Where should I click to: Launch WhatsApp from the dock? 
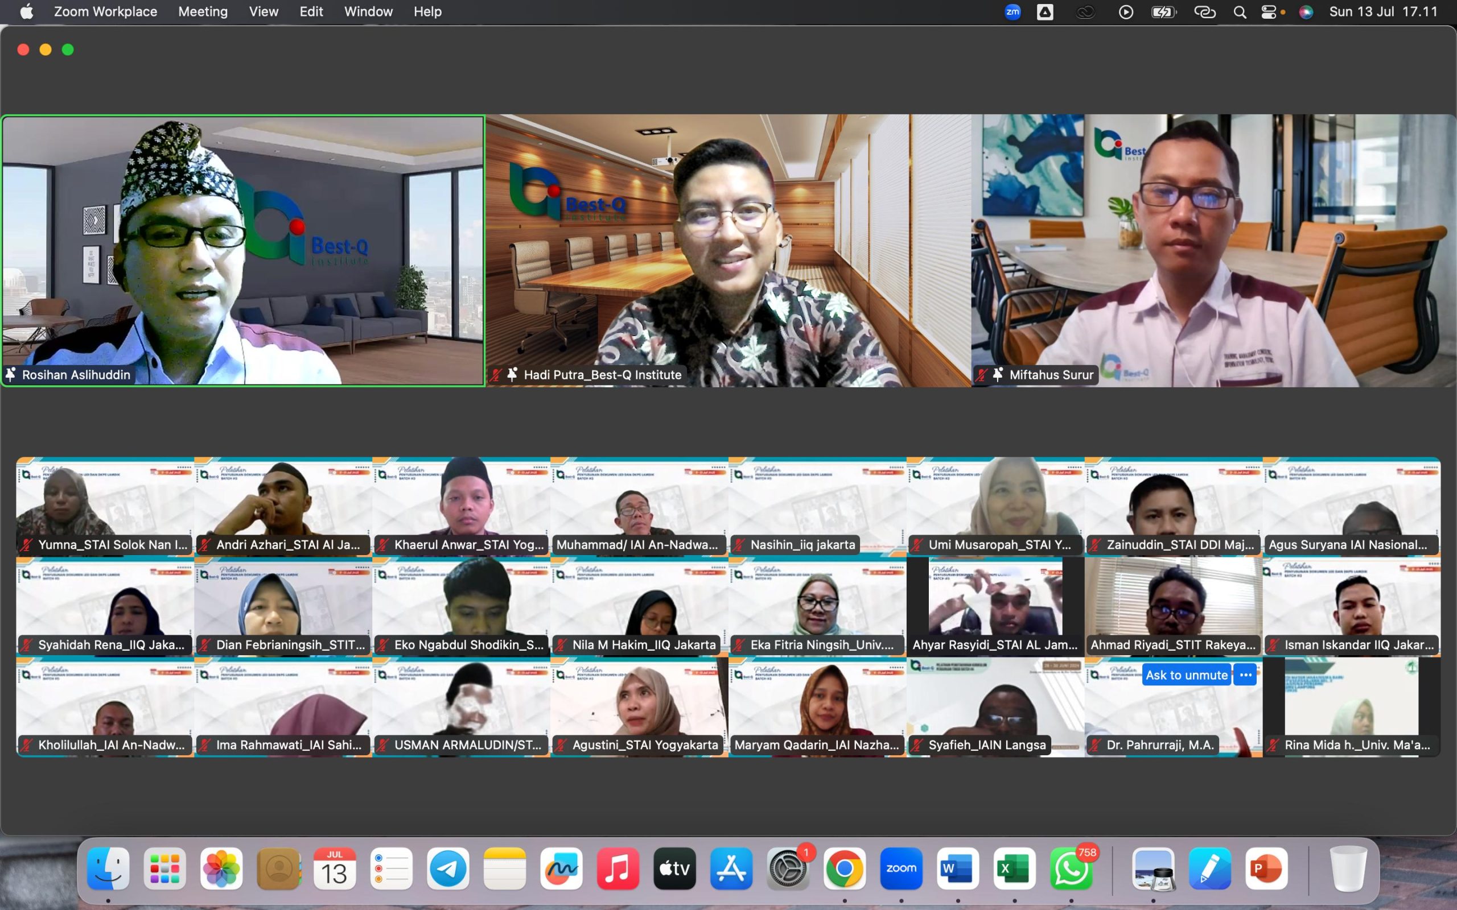tap(1071, 868)
